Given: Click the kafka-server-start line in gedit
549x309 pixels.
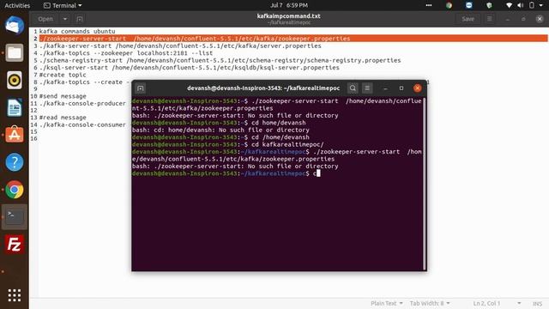Looking at the screenshot, I should coord(180,45).
